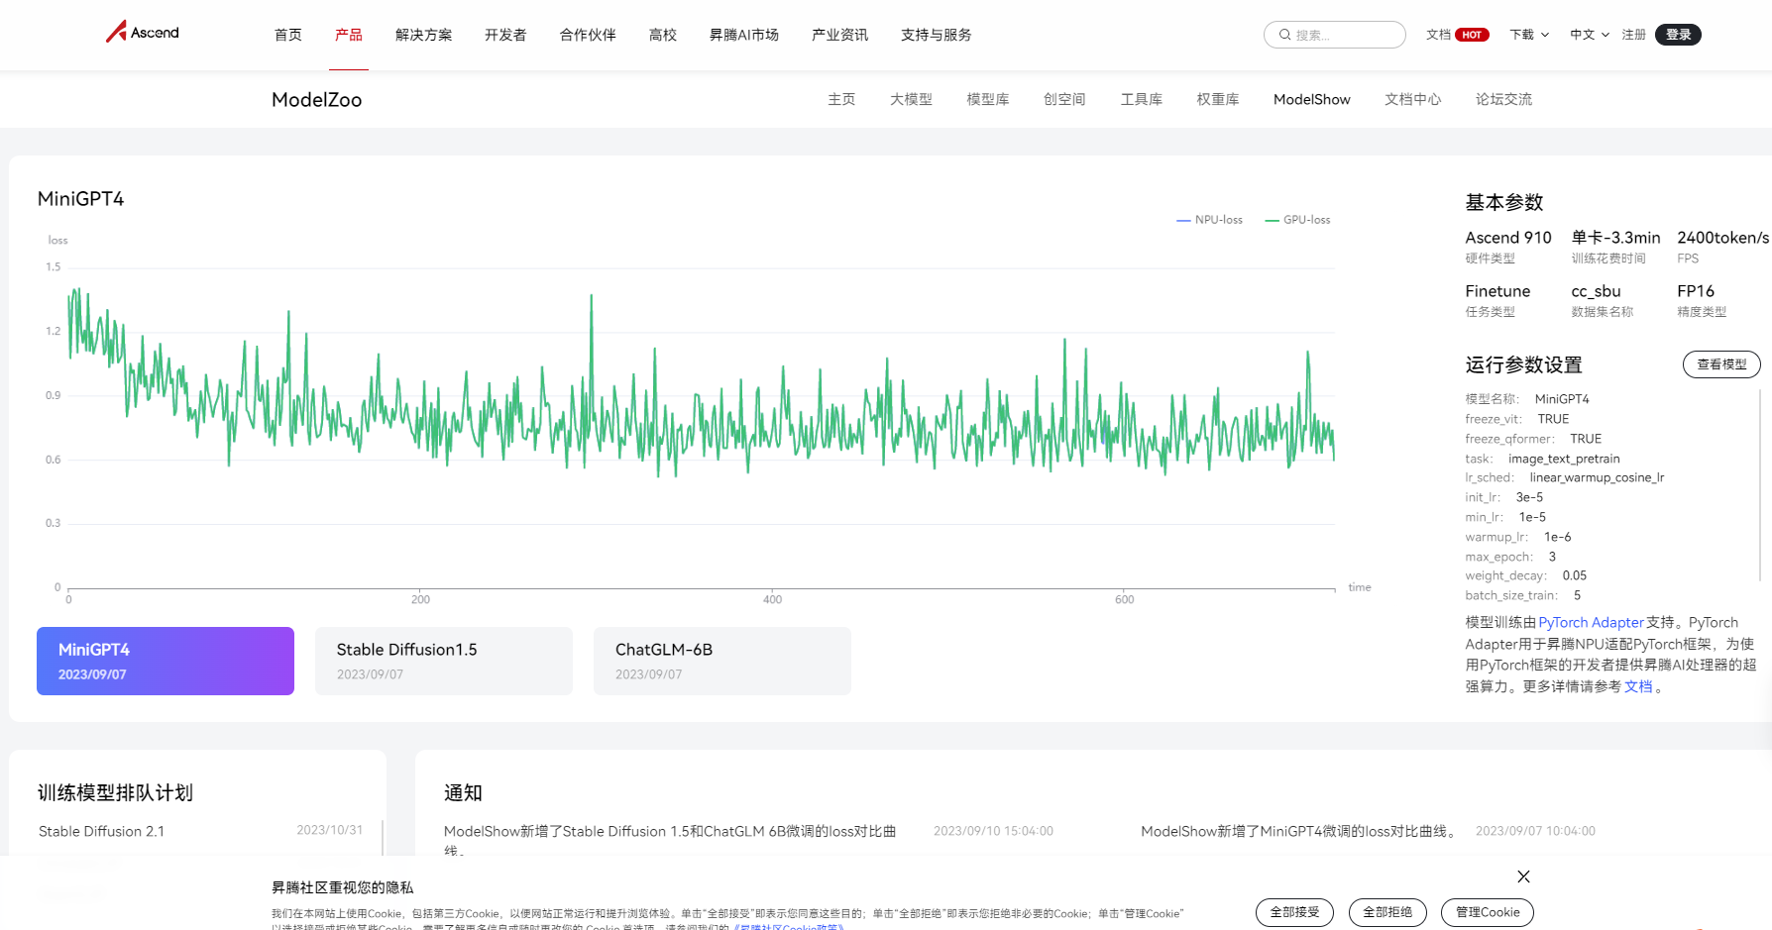Open the 首页 menu item
This screenshot has width=1772, height=930.
(x=288, y=35)
